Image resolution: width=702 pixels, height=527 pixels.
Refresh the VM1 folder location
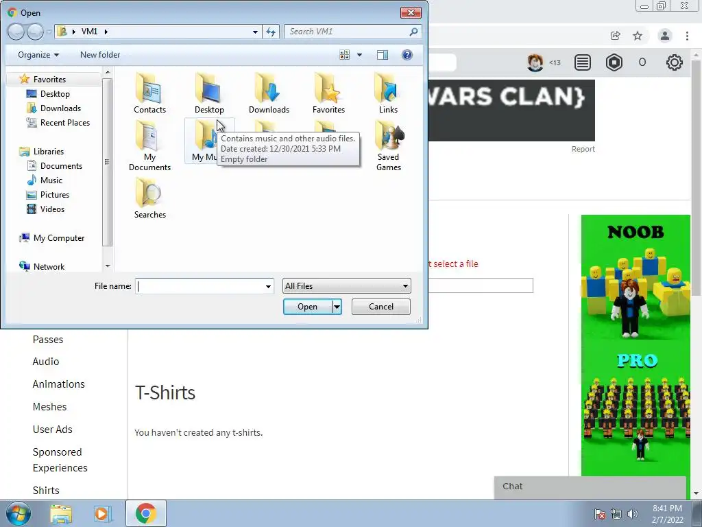click(271, 32)
